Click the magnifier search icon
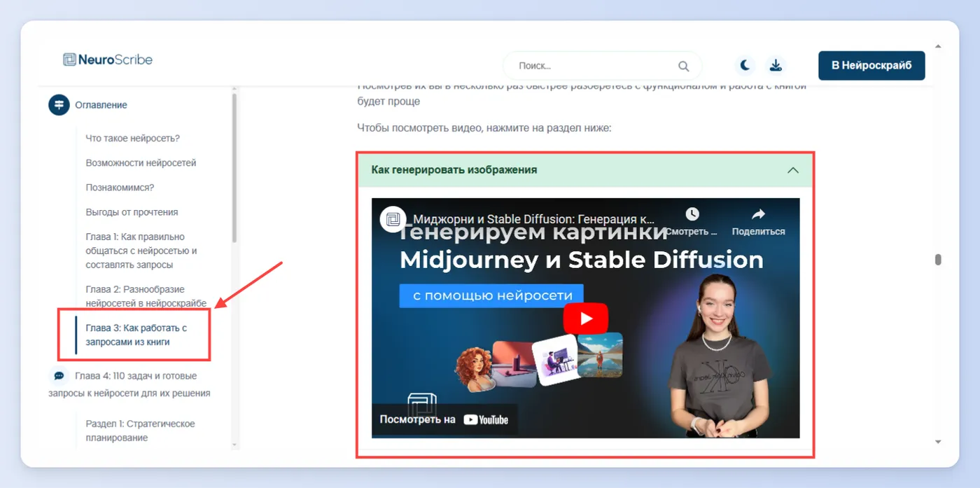 684,66
